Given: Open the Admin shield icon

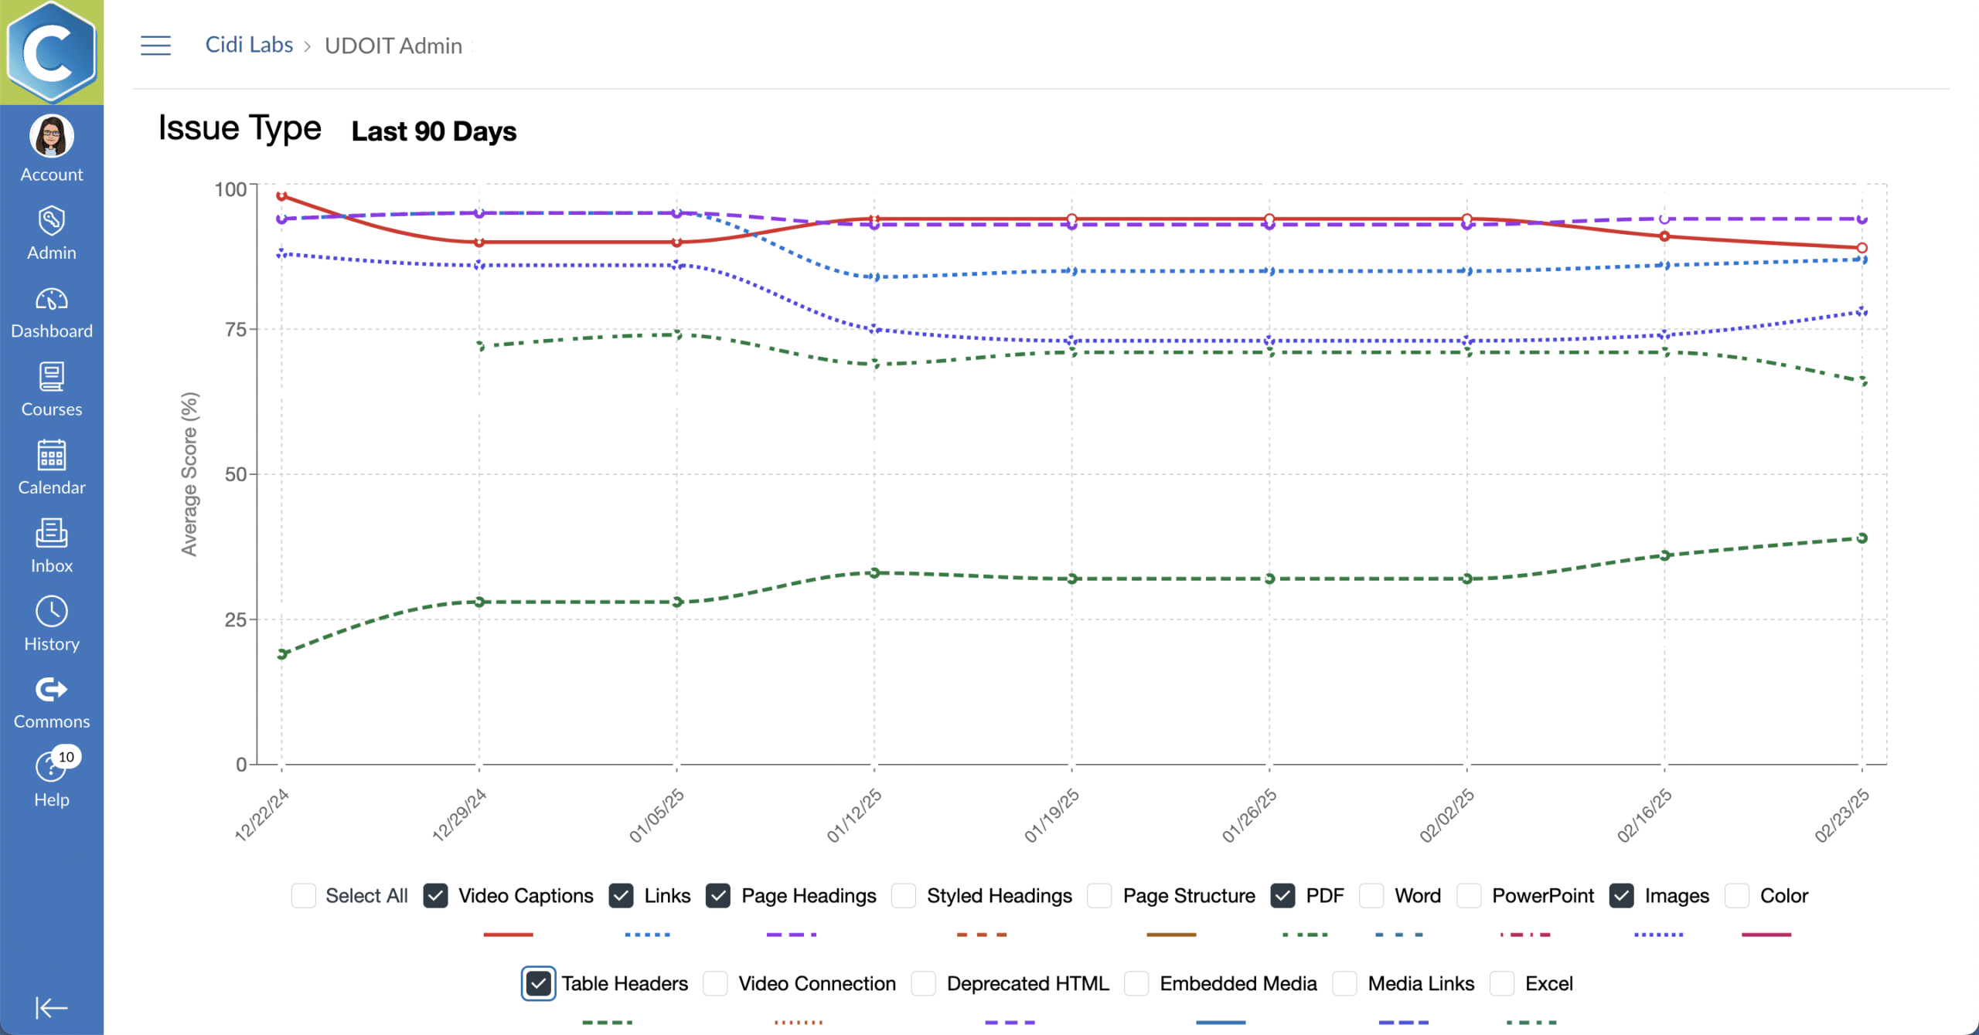Looking at the screenshot, I should click(x=51, y=222).
